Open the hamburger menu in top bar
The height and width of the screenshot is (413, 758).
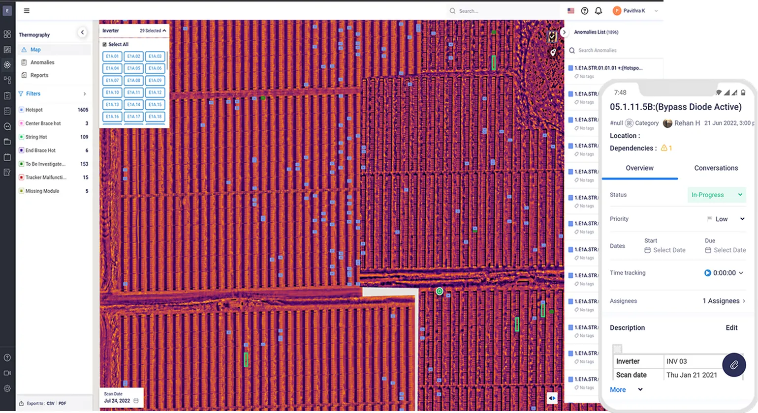[27, 11]
